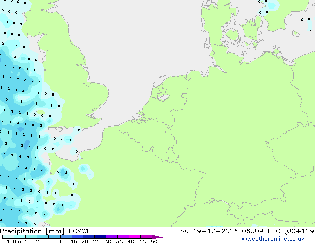Select the 10–15 mm legend swatch
The height and width of the screenshot is (243, 315).
coord(66,237)
